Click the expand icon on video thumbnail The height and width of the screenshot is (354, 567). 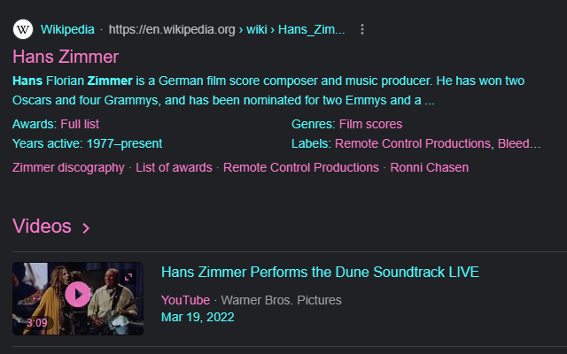tap(128, 277)
